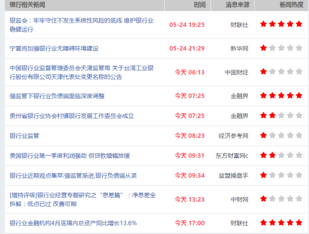Screen dimensions: 309x234
Task: Click the 05-24 19:25 timestamp
Action: click(x=187, y=25)
